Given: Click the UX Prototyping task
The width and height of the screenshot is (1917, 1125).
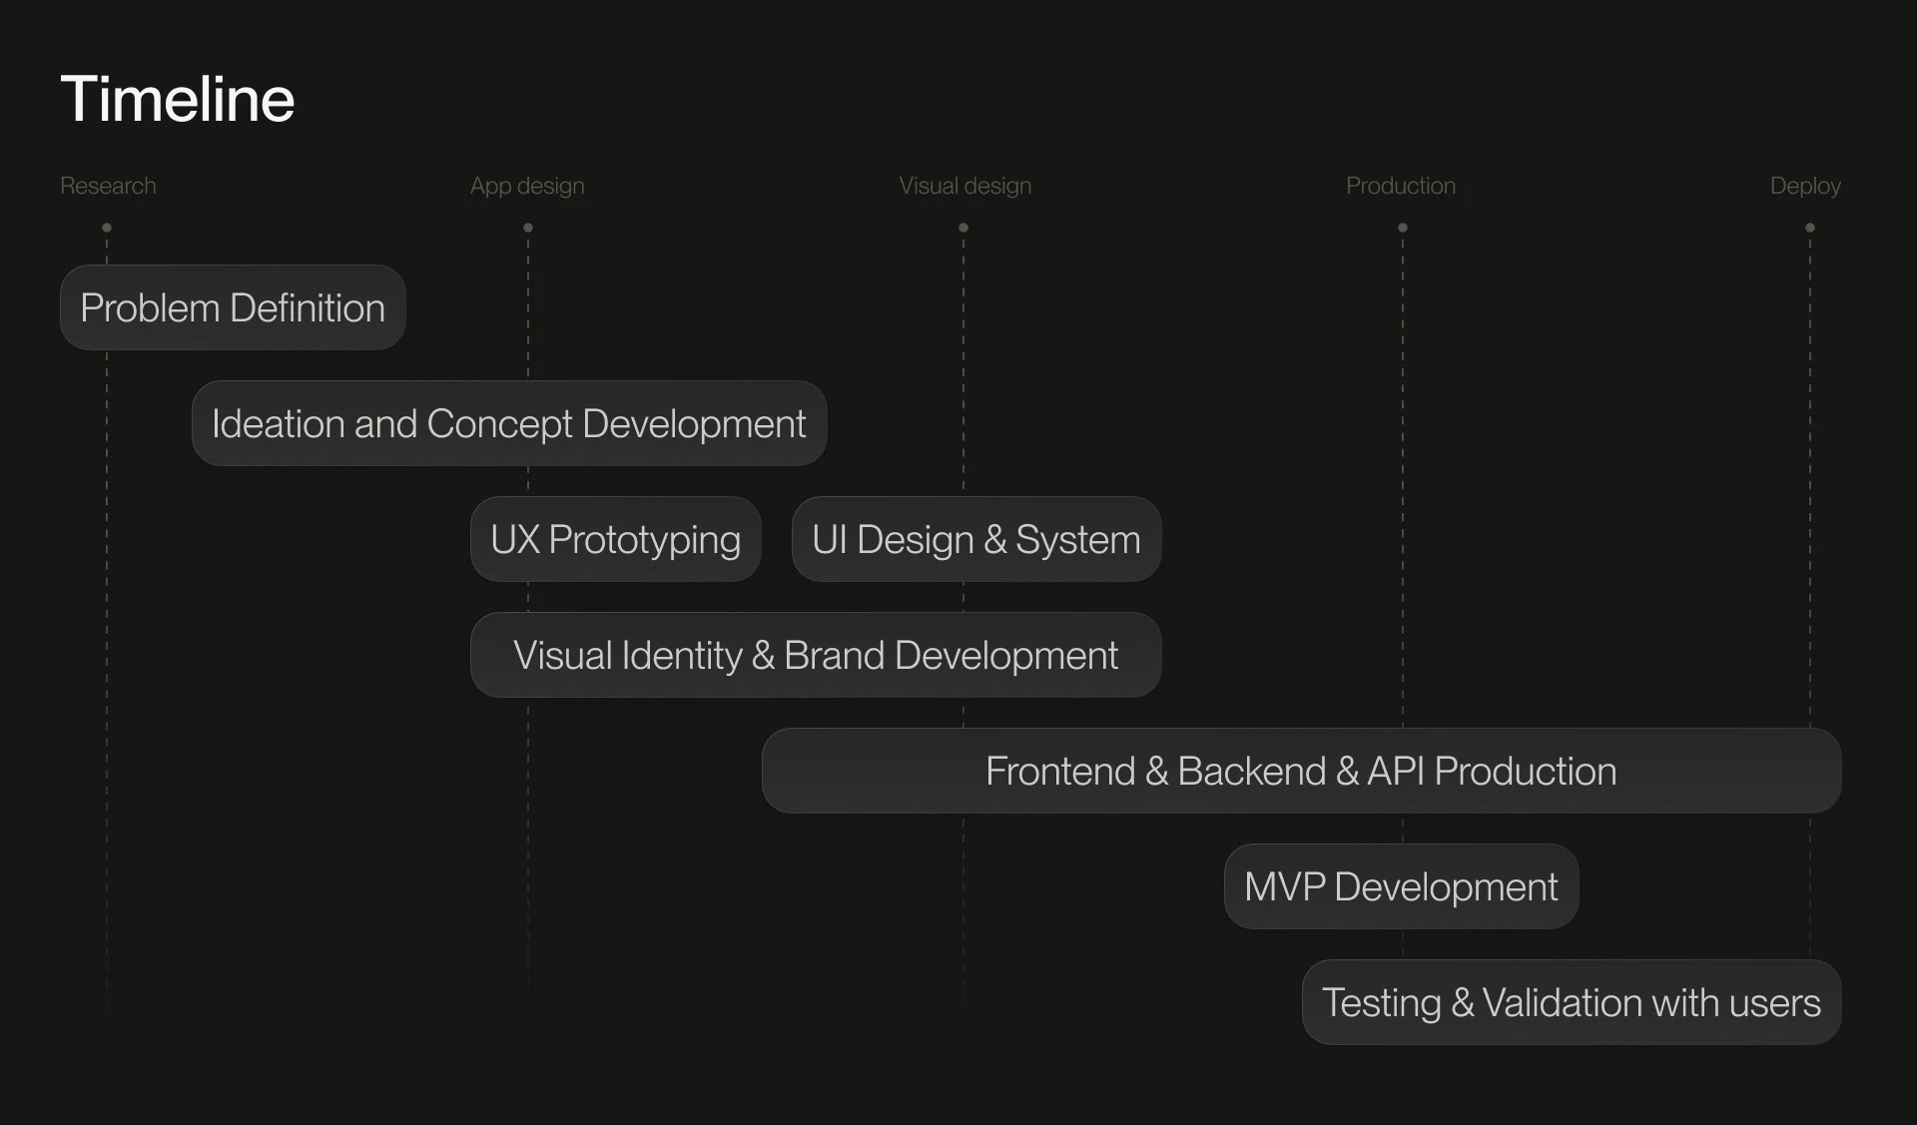Looking at the screenshot, I should pyautogui.click(x=615, y=539).
